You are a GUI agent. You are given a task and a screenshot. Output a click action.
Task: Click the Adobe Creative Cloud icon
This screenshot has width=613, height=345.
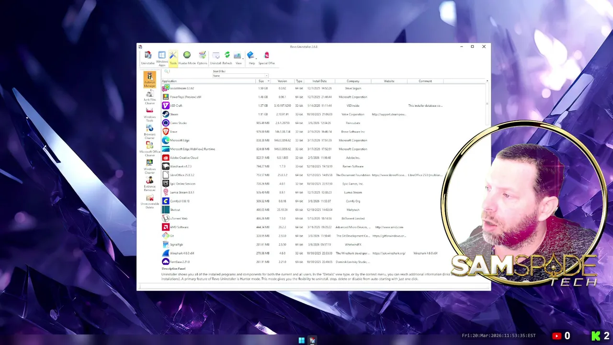[166, 158]
